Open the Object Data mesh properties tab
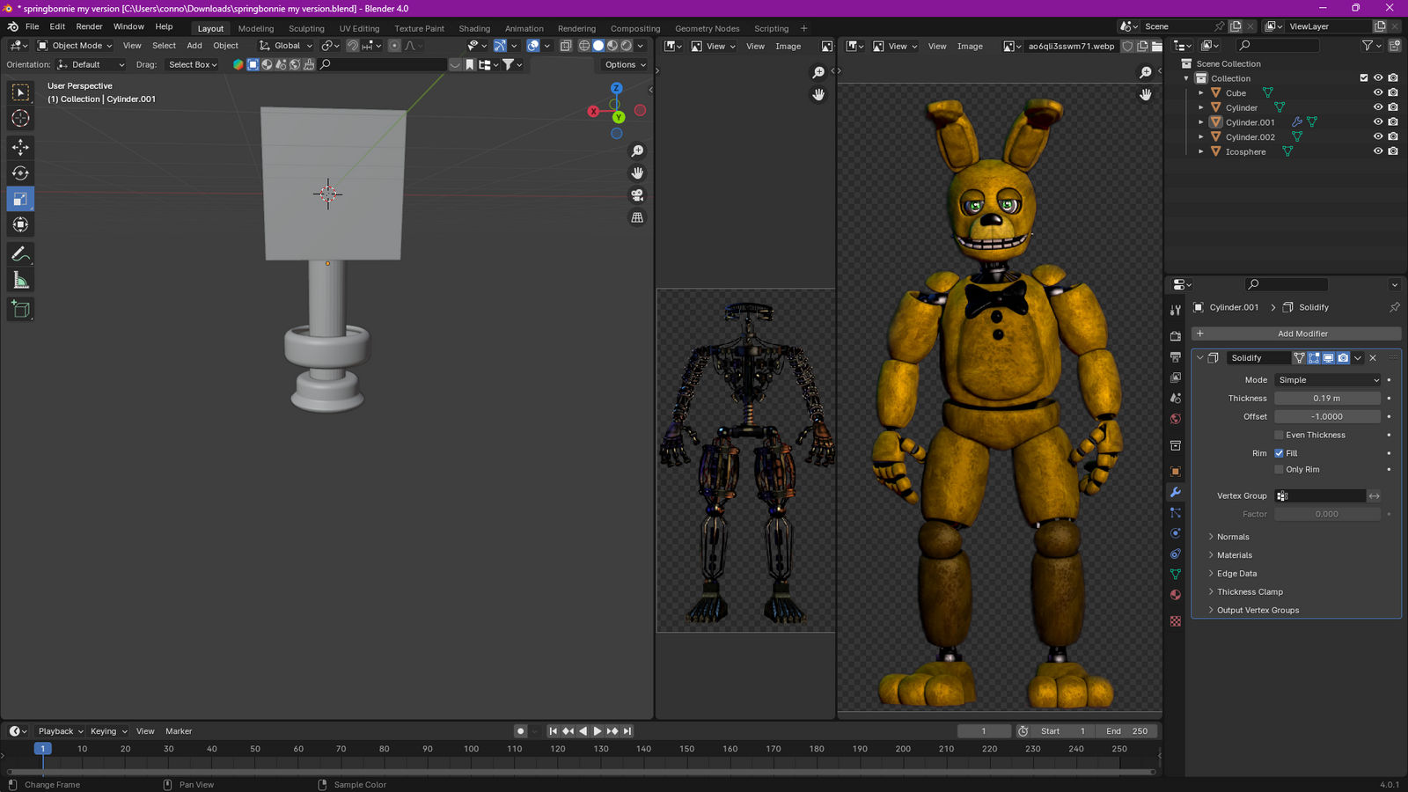1408x792 pixels. coord(1176,575)
